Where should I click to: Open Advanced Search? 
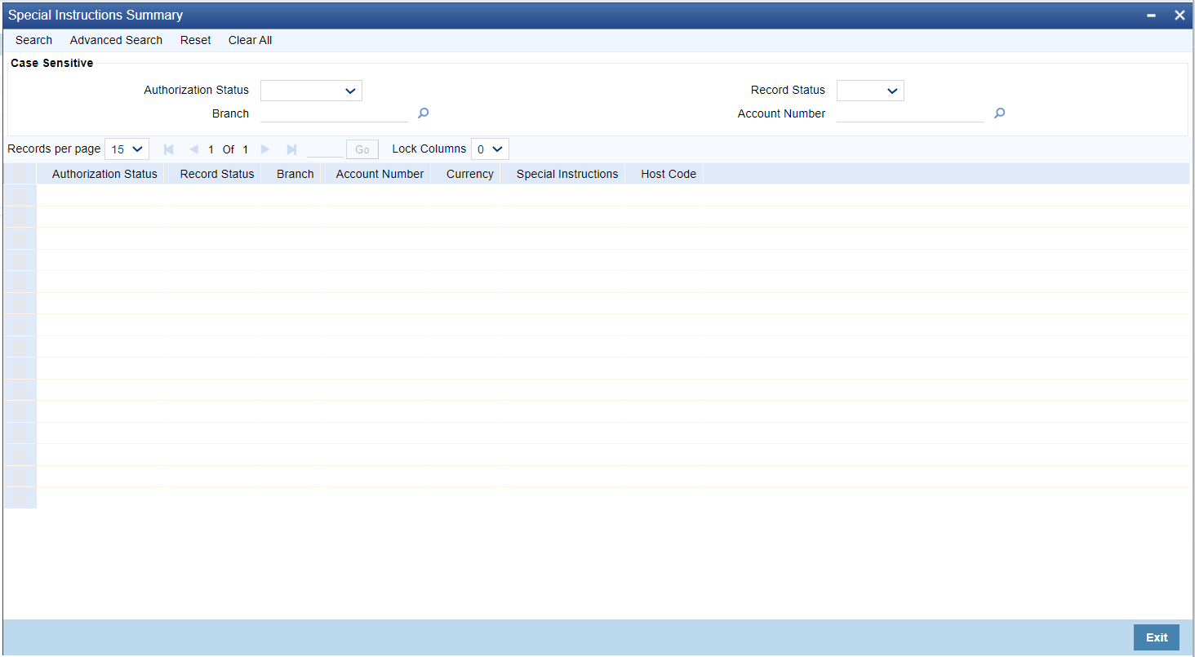(116, 40)
